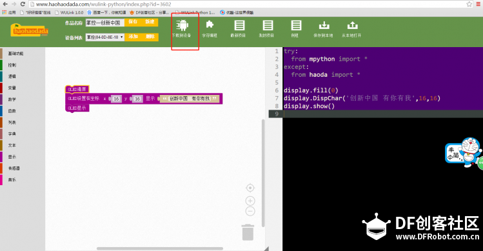Click the open-from-local upload icon
The height and width of the screenshot is (251, 483).
point(352,25)
